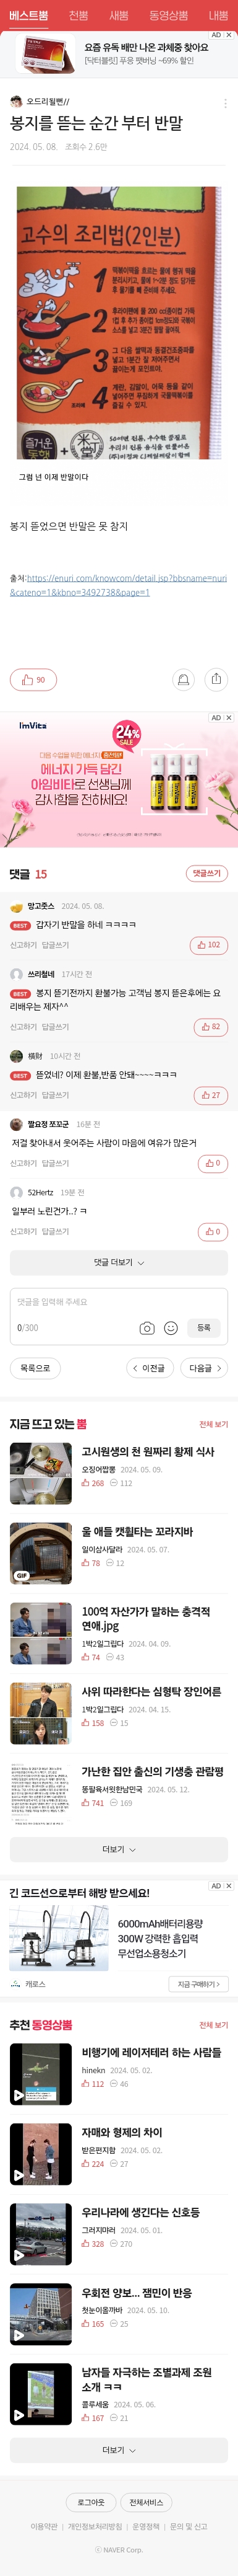
Task: Open the enuri.com source link
Action: [119, 585]
